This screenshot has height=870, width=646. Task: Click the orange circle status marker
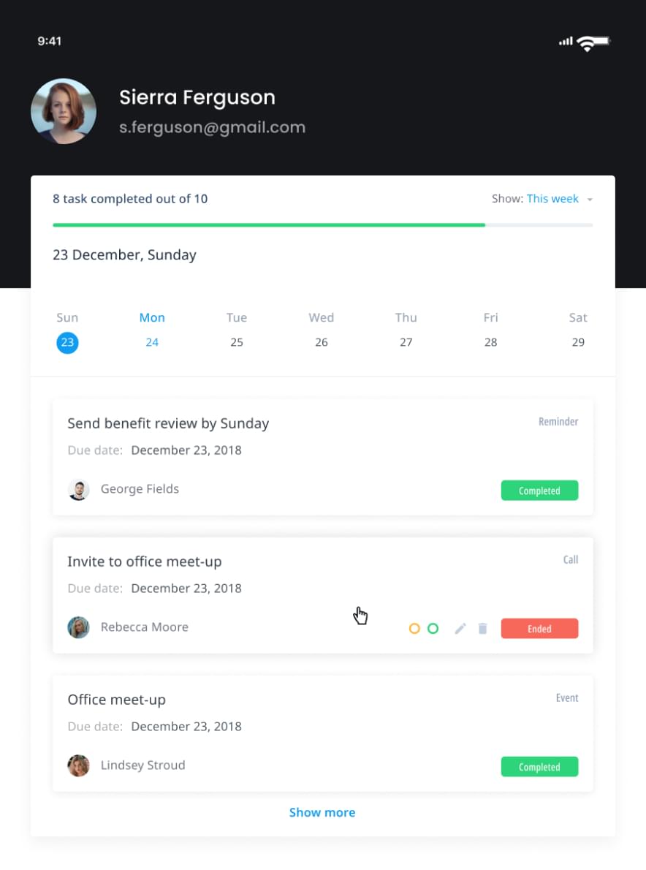click(414, 629)
